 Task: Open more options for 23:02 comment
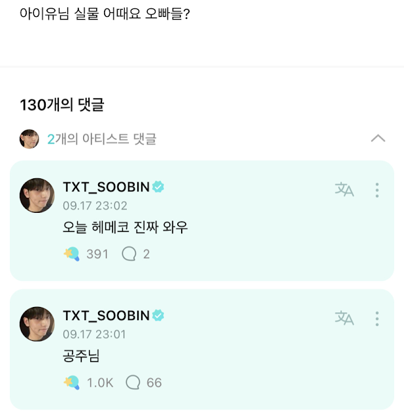pyautogui.click(x=377, y=190)
